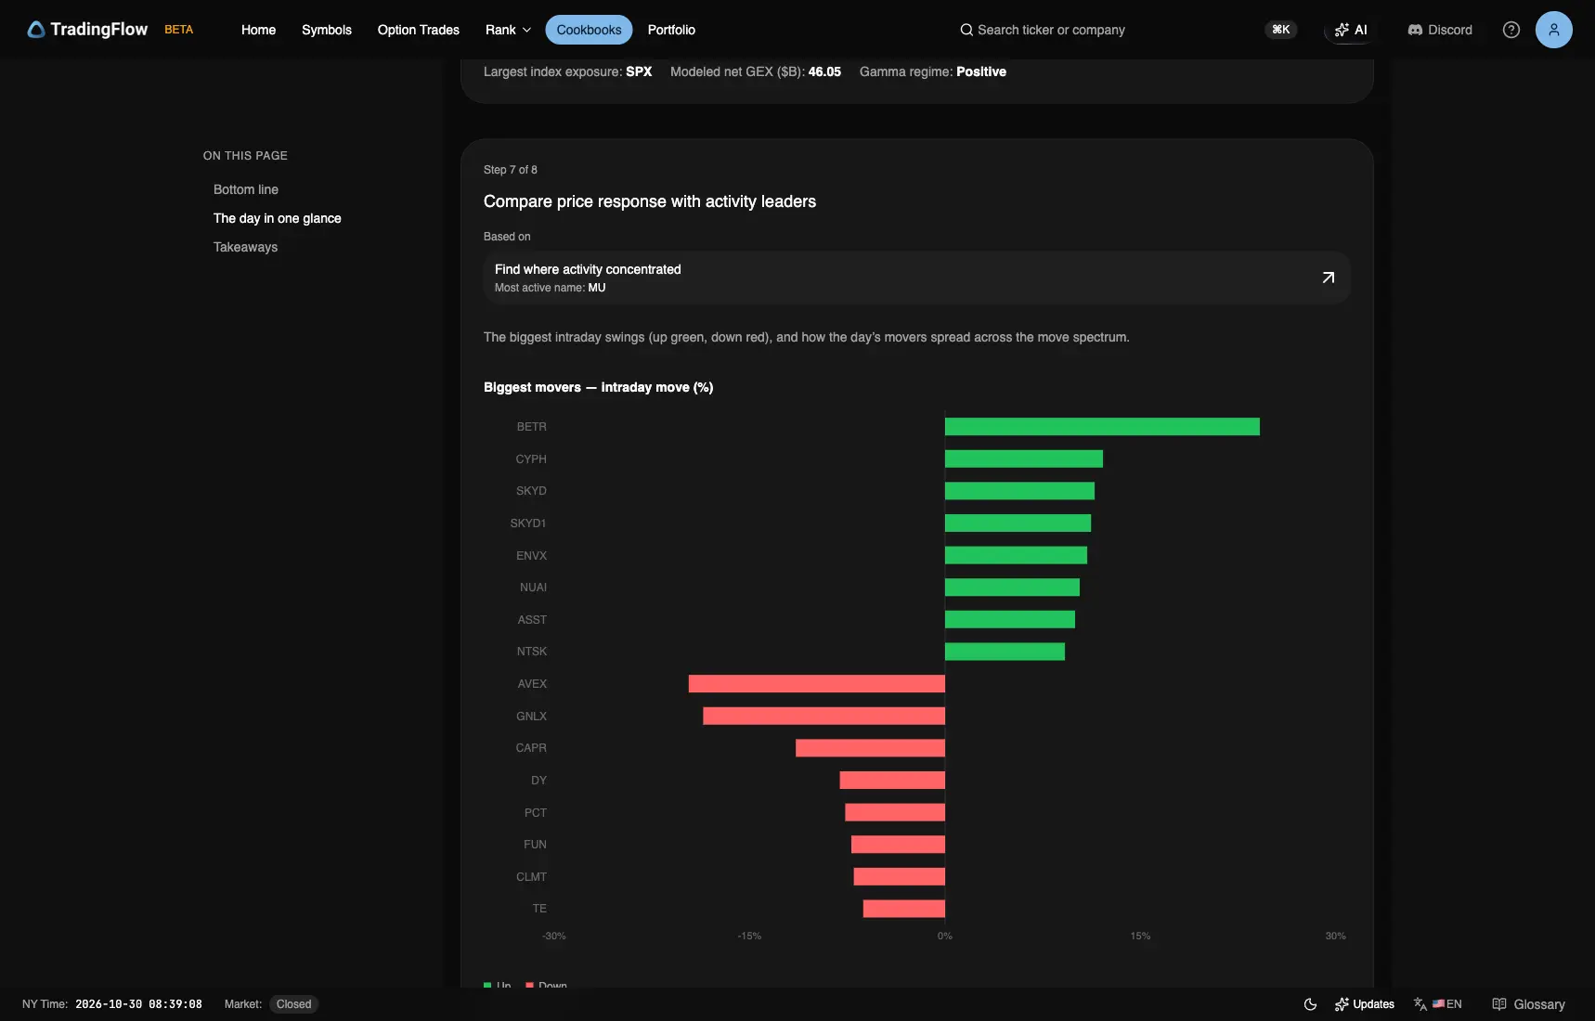Open the Option Trades tab
Viewport: 1595px width, 1021px height.
pos(418,30)
